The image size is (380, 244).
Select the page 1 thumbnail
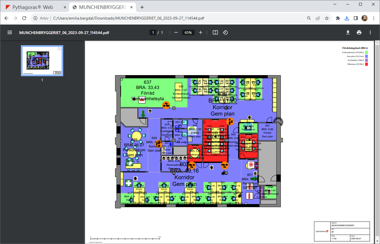pyautogui.click(x=42, y=61)
